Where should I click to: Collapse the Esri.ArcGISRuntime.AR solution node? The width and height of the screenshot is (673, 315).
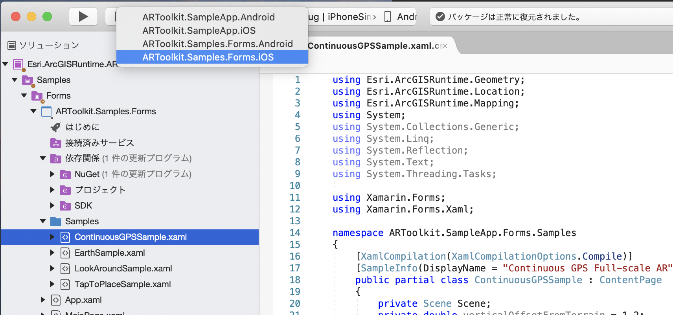tap(6, 64)
